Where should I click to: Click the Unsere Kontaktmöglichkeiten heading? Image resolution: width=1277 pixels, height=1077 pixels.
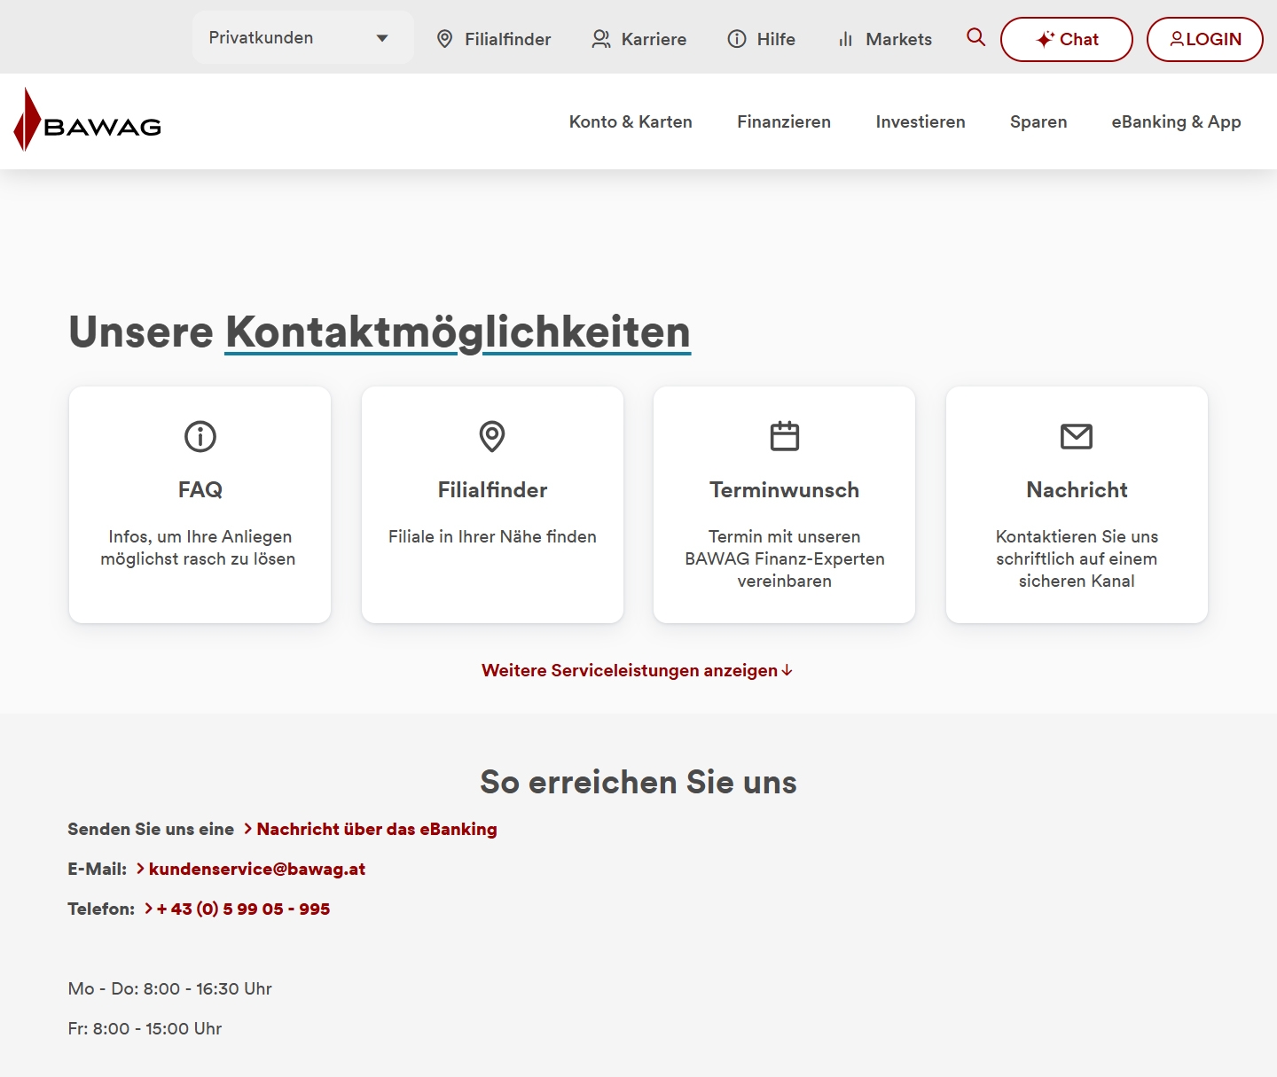coord(380,332)
